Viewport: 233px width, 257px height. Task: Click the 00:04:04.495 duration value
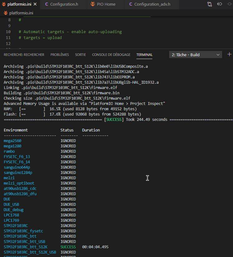95,247
